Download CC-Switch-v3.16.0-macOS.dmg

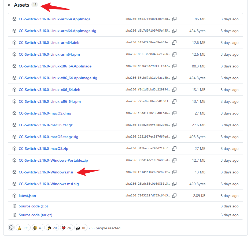click(x=45, y=113)
